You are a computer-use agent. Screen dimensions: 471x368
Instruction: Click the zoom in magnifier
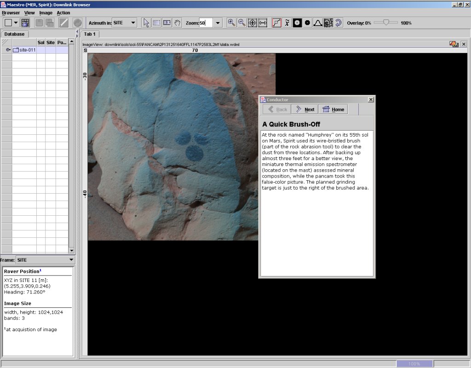click(x=231, y=23)
